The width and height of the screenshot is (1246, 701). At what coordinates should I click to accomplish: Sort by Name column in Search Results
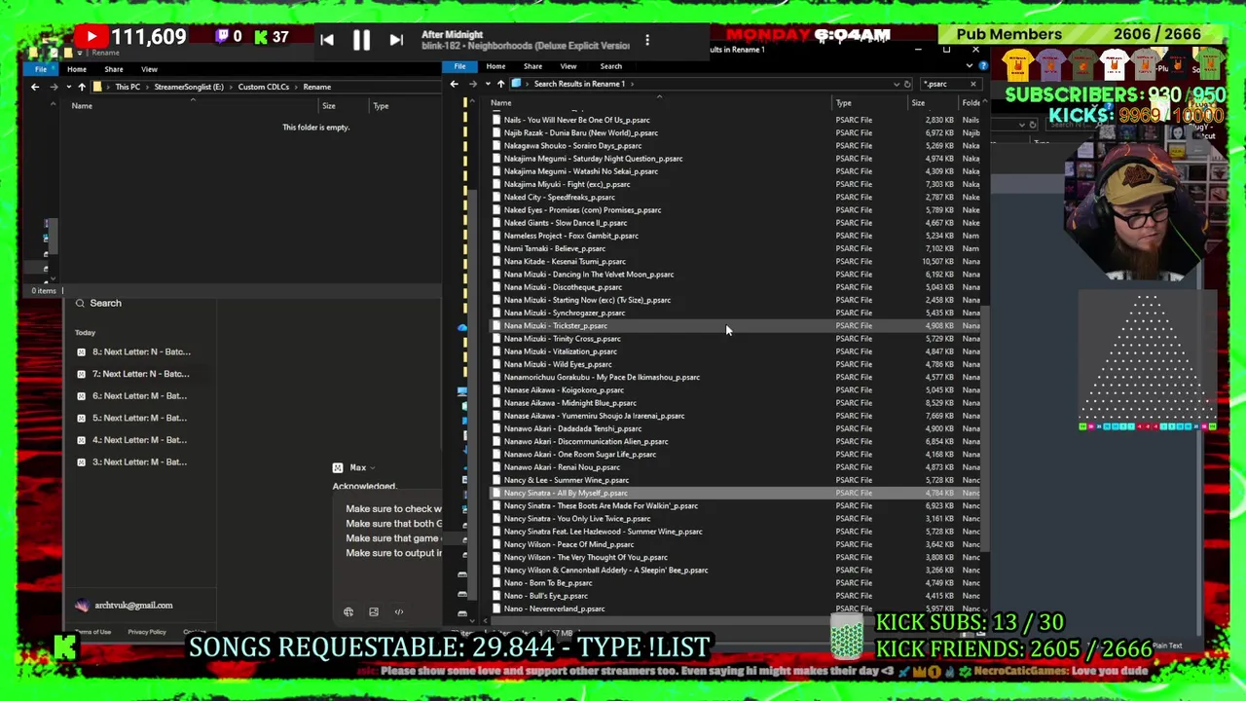pos(659,103)
